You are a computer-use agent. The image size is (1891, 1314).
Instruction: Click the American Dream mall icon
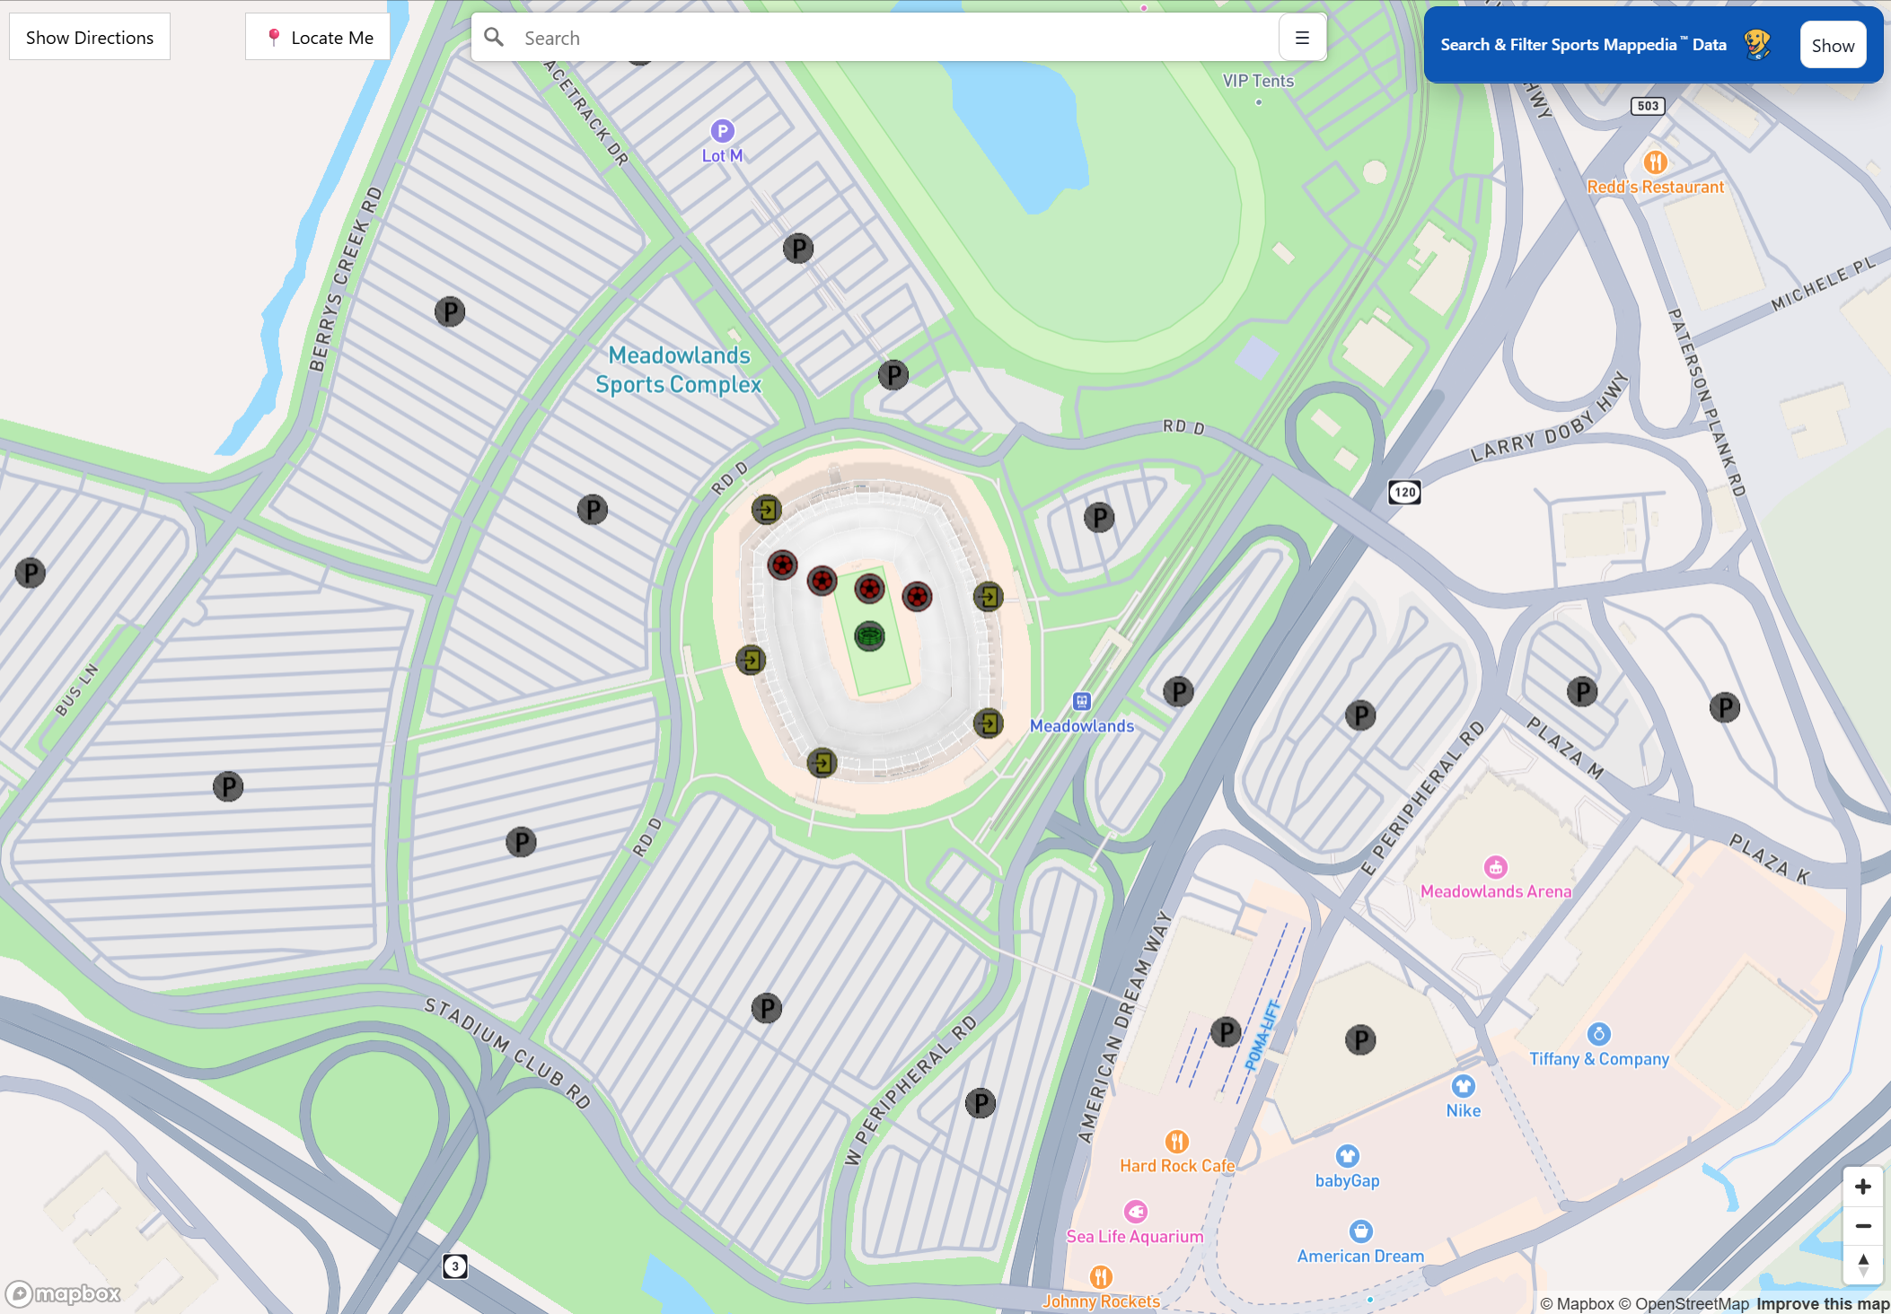point(1360,1231)
